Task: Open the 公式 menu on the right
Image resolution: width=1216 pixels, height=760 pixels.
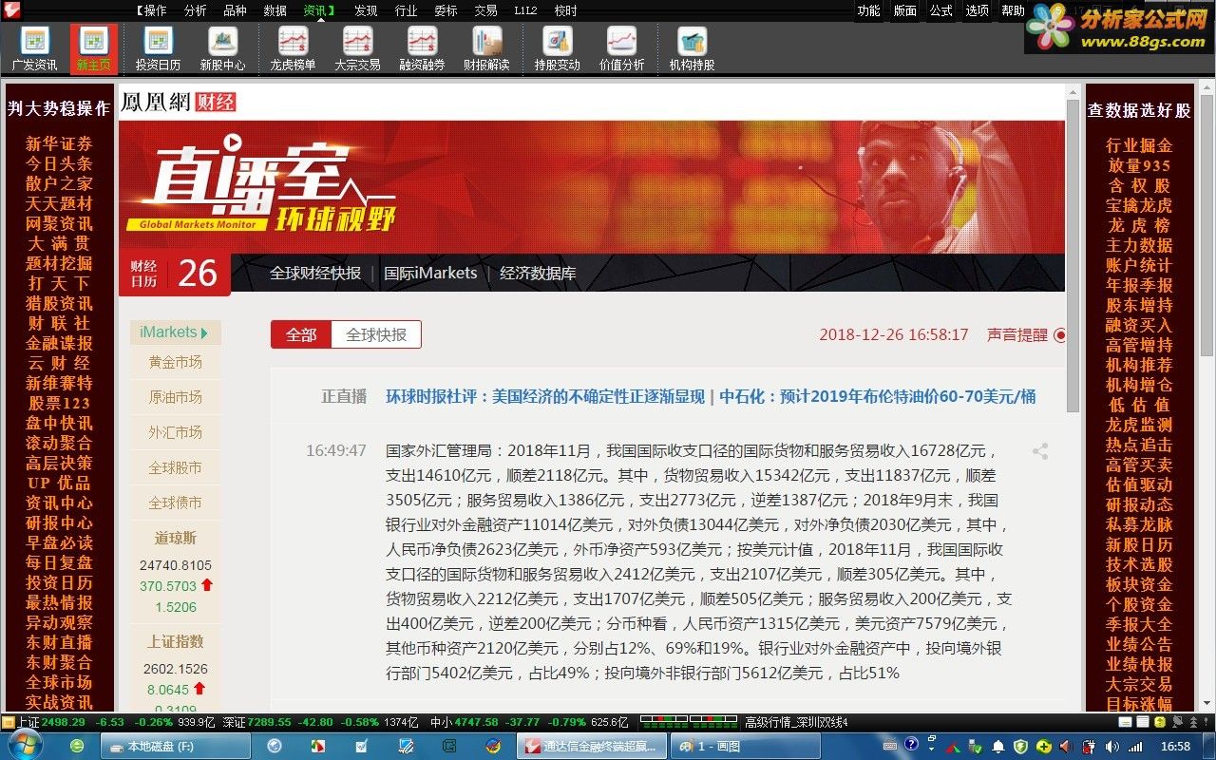Action: (940, 10)
